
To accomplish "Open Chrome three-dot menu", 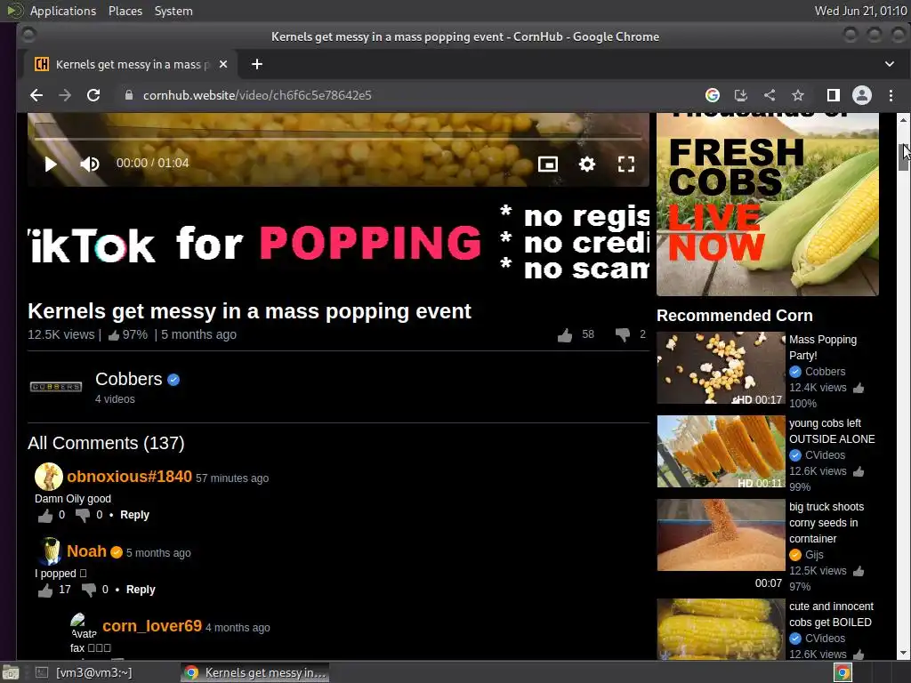I will [891, 95].
